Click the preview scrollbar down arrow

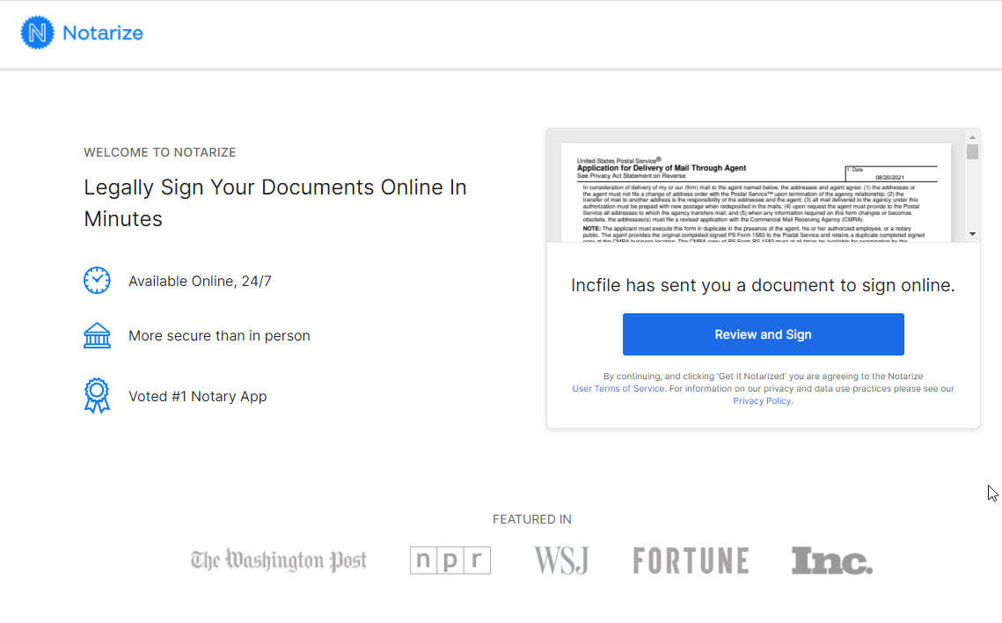click(972, 234)
